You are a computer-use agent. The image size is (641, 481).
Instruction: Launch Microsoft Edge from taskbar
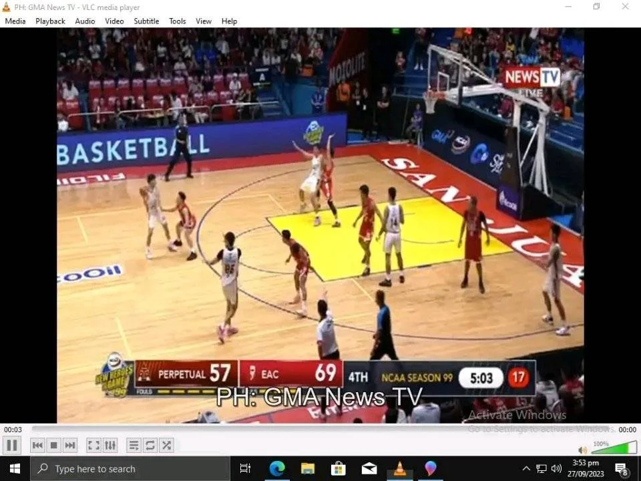(x=276, y=469)
